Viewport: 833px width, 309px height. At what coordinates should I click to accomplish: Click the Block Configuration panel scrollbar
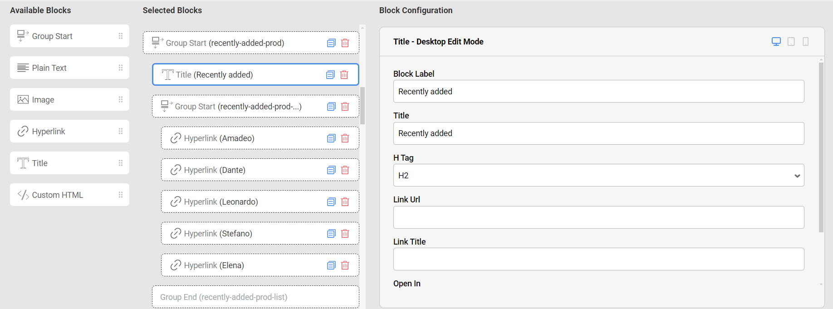[821, 147]
